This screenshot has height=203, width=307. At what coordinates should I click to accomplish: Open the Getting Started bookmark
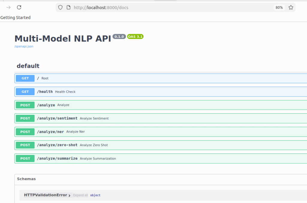pyautogui.click(x=16, y=18)
